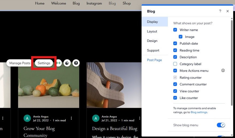Image resolution: width=235 pixels, height=138 pixels.
Task: Open three-dot menu on Grow Your Blog post
Action: click(x=71, y=118)
